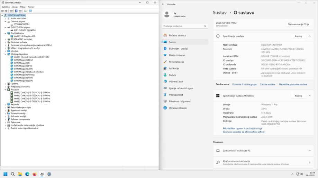318x178 pixels.
Task: Click the scan for hardware changes monitor icon
Action: click(30, 11)
